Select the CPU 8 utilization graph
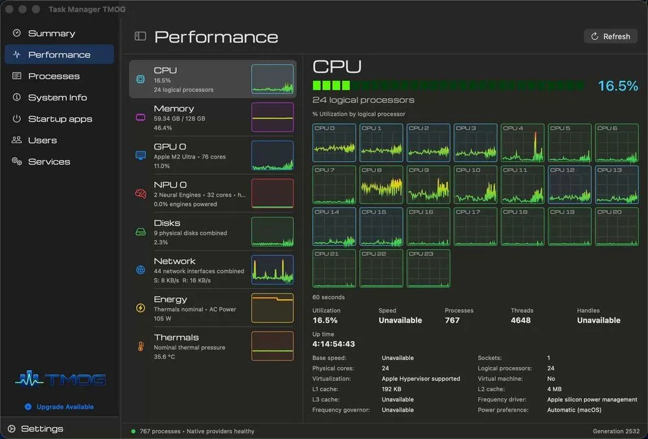 click(x=381, y=185)
